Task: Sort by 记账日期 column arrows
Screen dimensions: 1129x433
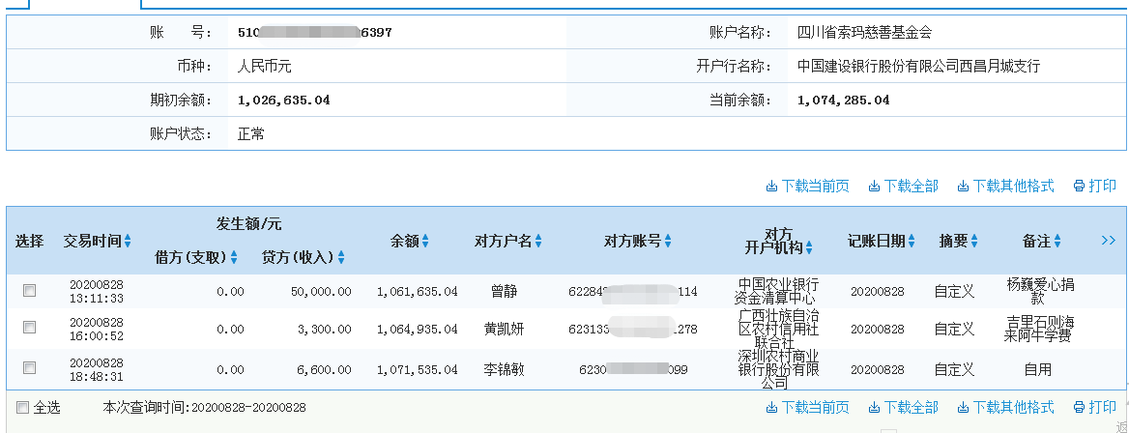Action: [x=912, y=242]
